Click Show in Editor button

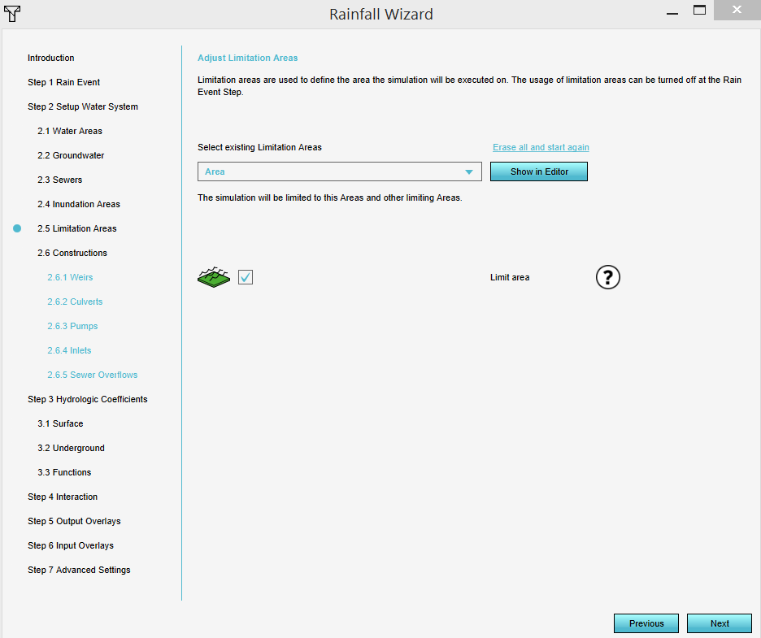(538, 171)
